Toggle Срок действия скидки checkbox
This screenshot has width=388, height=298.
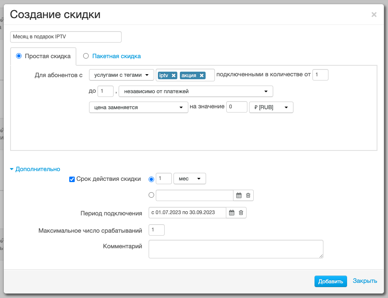tap(72, 180)
